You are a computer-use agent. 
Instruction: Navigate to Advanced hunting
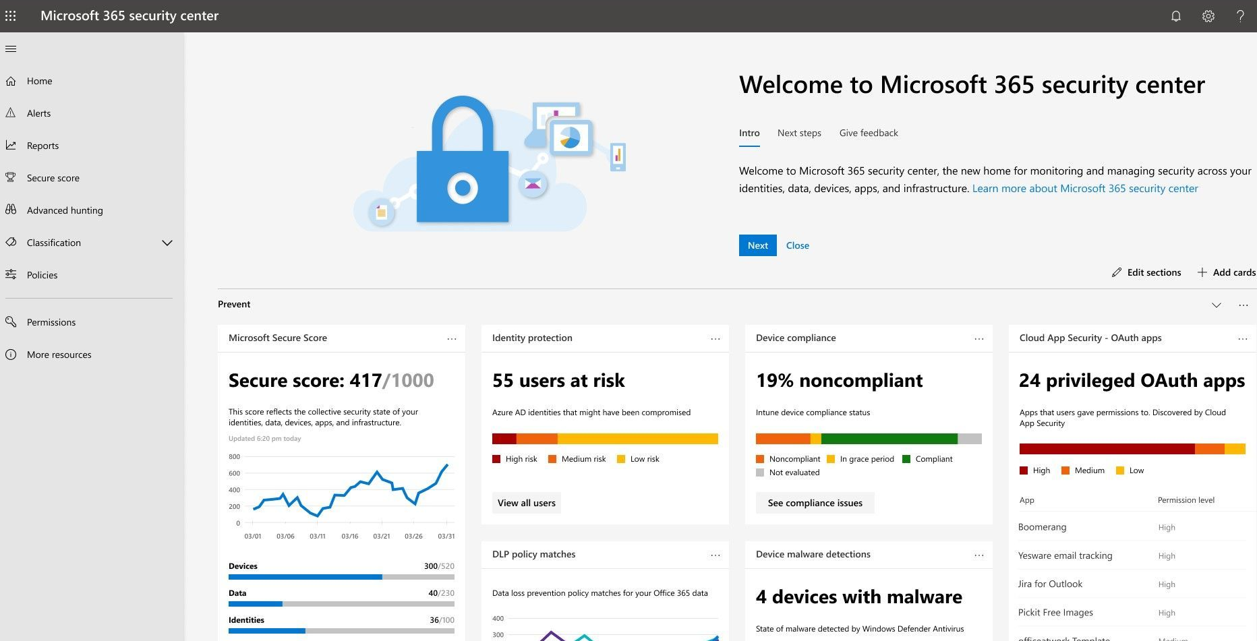[x=64, y=210]
